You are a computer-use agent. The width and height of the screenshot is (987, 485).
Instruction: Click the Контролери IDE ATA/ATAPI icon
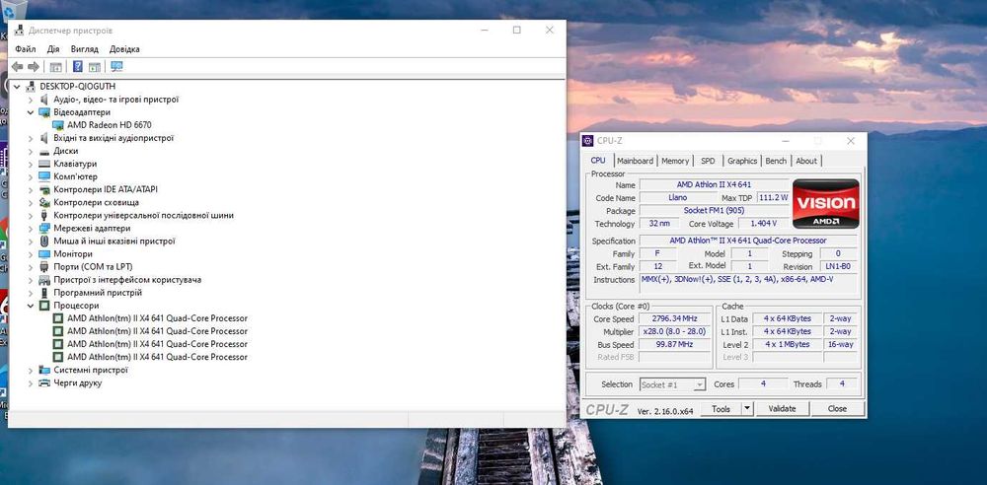44,189
